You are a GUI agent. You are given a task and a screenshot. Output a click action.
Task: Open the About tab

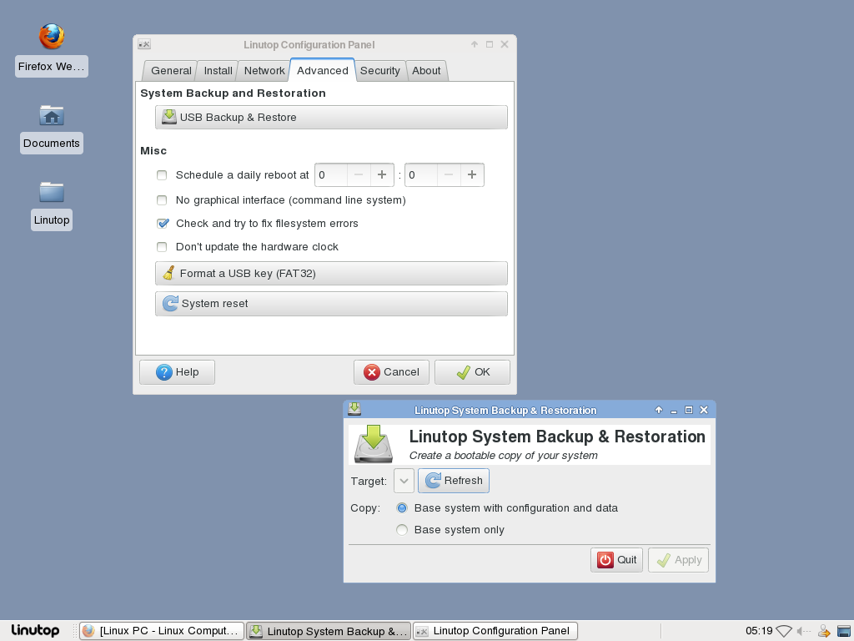[x=426, y=71]
